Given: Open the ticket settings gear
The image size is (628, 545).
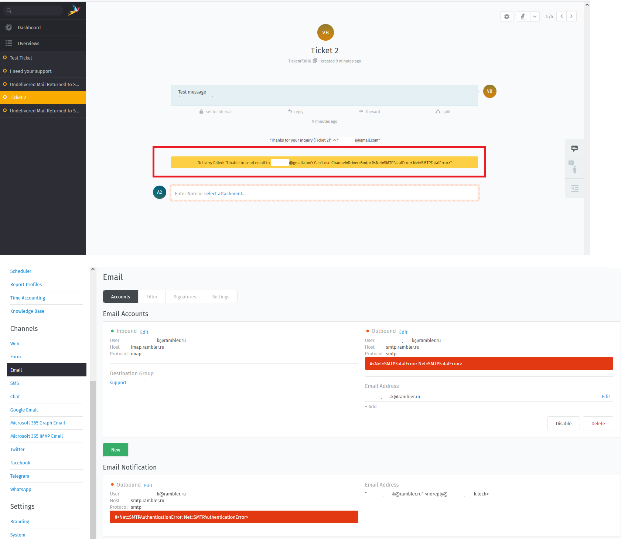Looking at the screenshot, I should coord(507,17).
